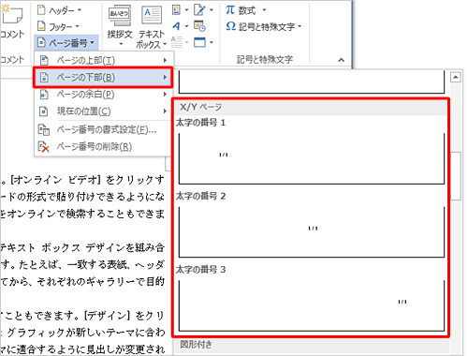Select ページの下部(B) menu item
Viewport: 468px width, 356px height.
(103, 77)
